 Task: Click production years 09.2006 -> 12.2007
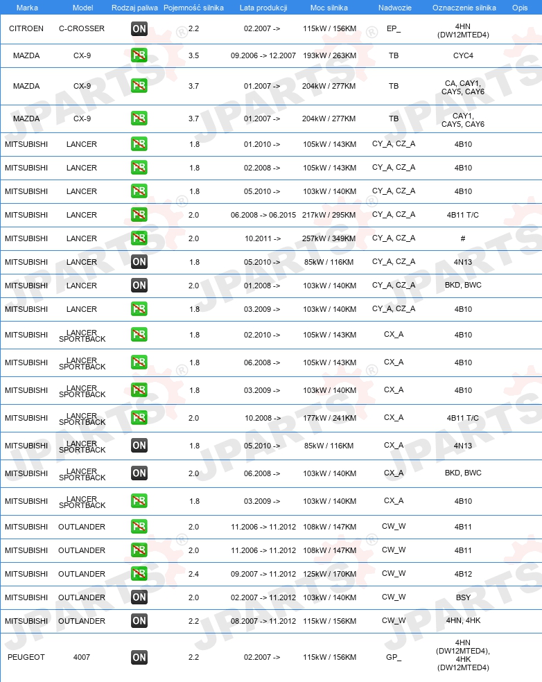263,55
